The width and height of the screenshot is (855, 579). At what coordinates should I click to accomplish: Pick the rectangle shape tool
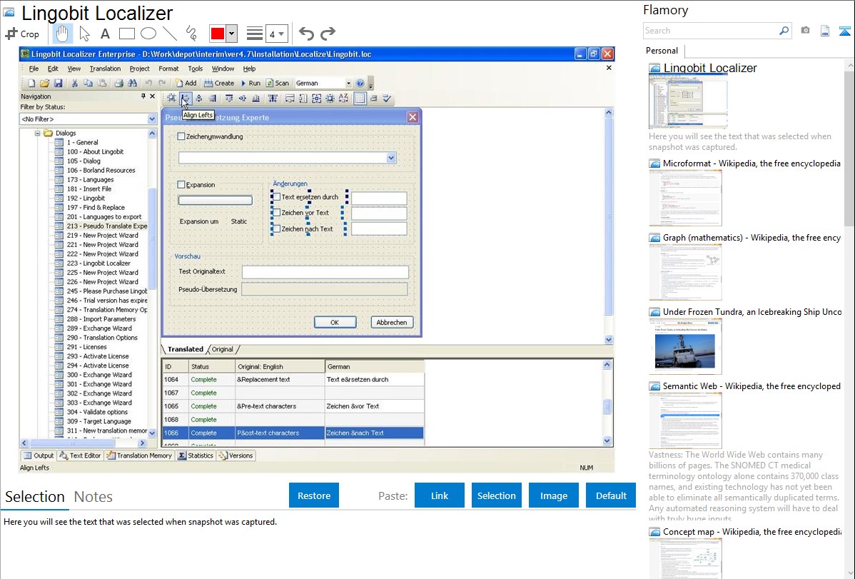(x=126, y=34)
